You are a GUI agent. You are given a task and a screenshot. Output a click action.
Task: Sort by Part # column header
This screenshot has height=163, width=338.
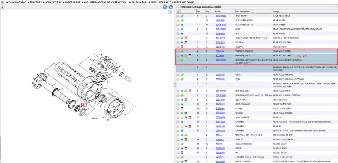point(225,11)
